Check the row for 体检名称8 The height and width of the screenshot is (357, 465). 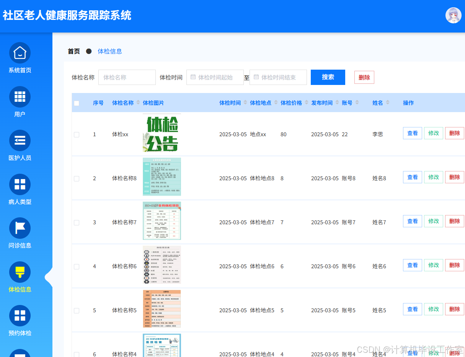tap(77, 179)
